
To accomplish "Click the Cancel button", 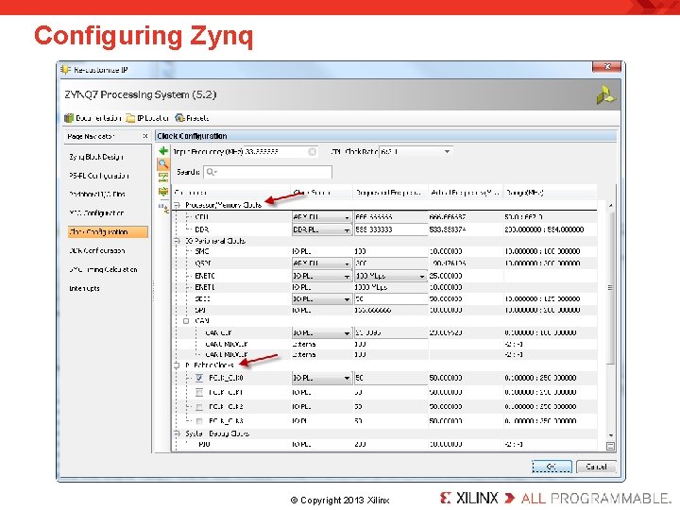I will [596, 467].
